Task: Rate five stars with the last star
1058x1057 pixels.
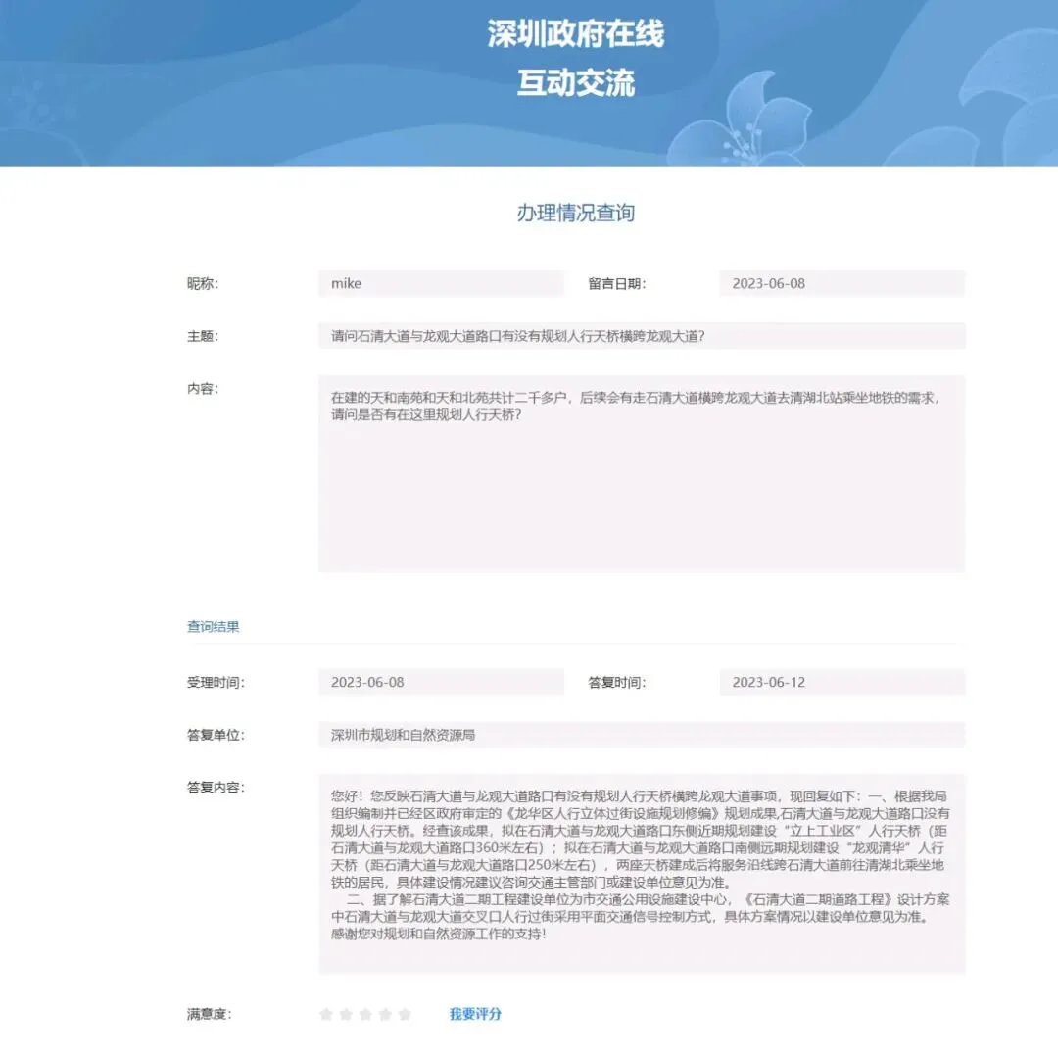Action: click(x=405, y=1014)
